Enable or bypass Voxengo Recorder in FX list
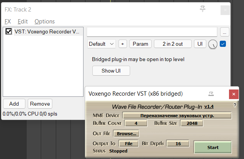The width and height of the screenshot is (244, 159). [x=9, y=32]
